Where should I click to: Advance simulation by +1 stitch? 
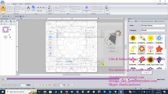35,85
